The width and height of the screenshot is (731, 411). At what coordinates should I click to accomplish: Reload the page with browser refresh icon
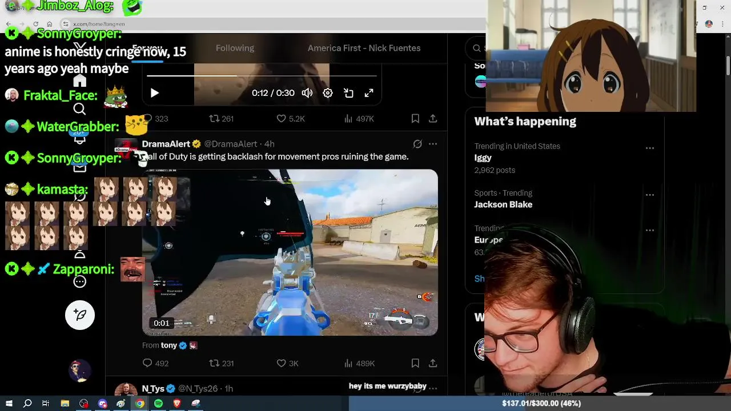pyautogui.click(x=35, y=24)
